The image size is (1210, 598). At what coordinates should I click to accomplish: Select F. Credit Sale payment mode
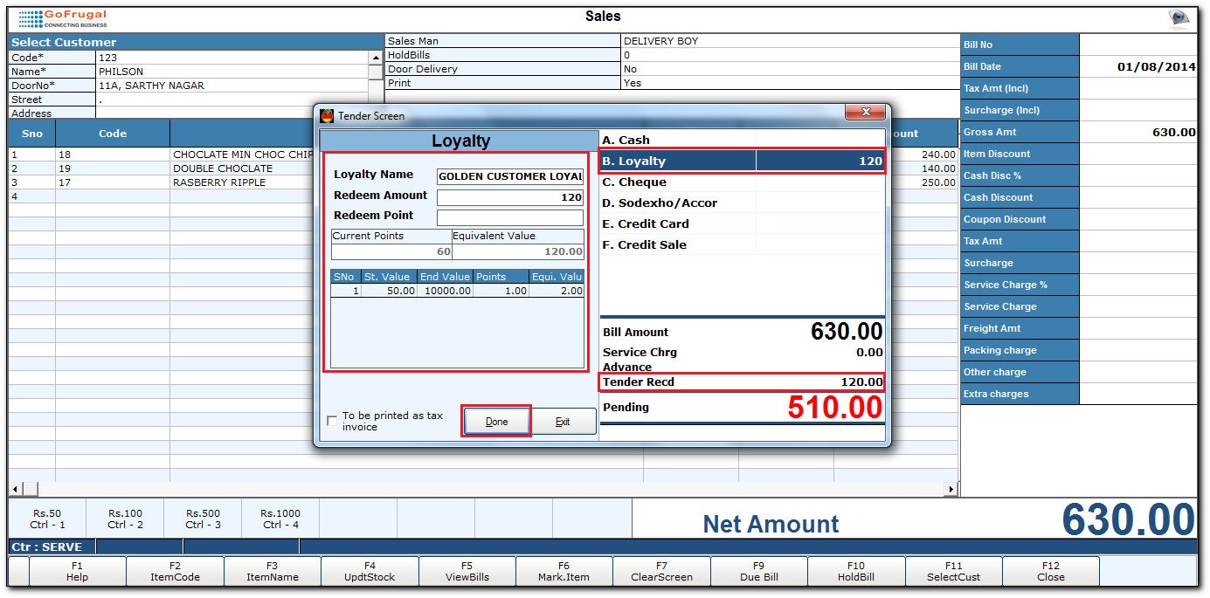click(x=742, y=244)
